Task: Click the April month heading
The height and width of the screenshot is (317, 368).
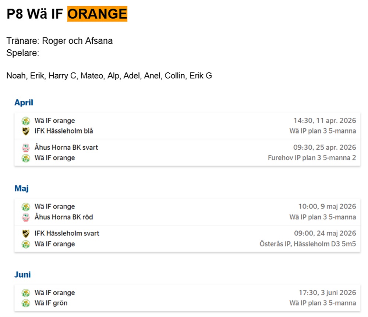Action: [x=24, y=103]
